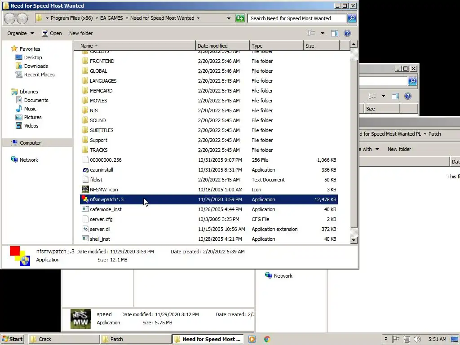Click the Patch breadcrumb in back window

point(434,134)
